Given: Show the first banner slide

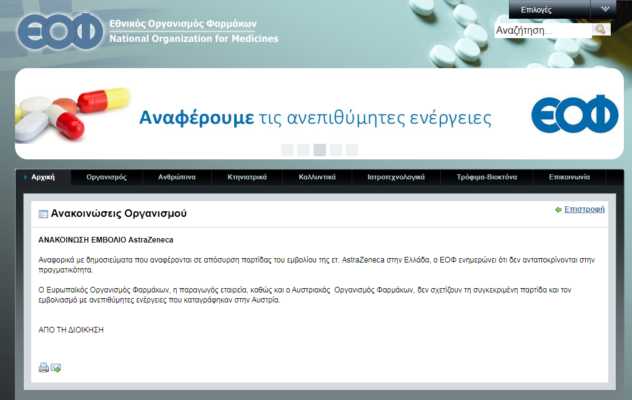Looking at the screenshot, I should click(287, 150).
